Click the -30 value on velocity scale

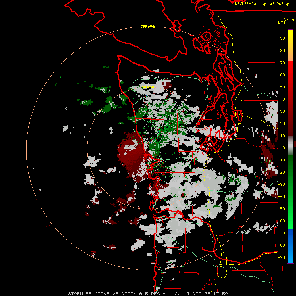281,185
